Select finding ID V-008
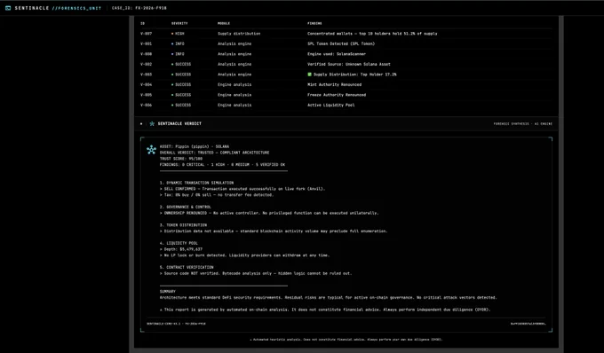 (x=146, y=54)
